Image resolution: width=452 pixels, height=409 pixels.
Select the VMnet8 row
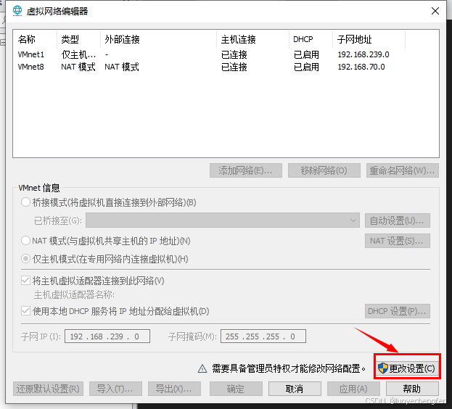226,67
